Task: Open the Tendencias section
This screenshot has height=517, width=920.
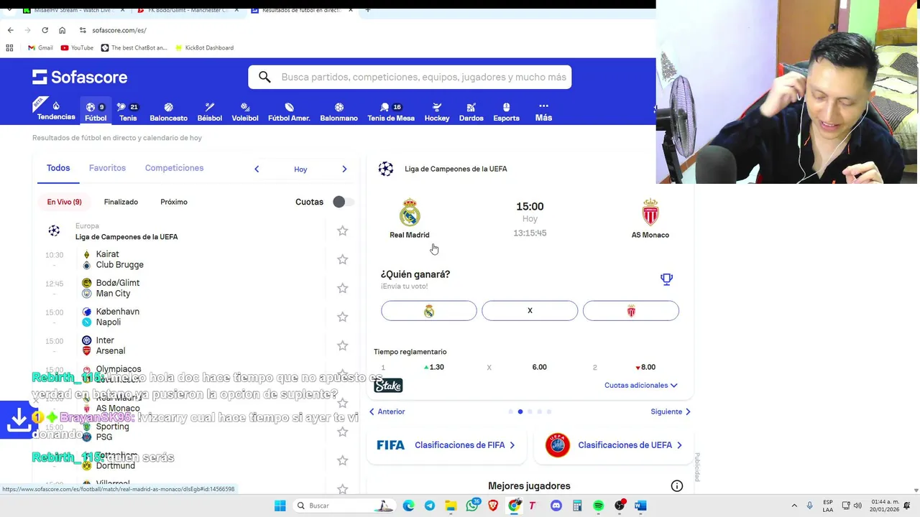Action: [x=56, y=110]
